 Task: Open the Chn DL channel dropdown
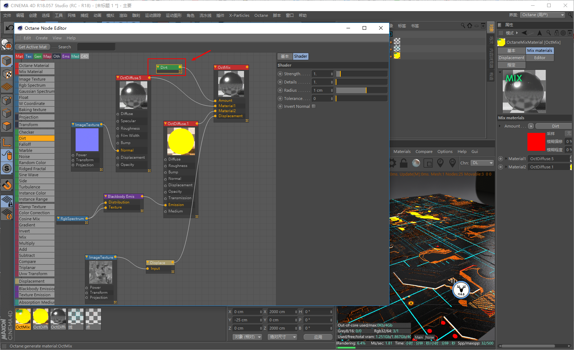(x=482, y=163)
